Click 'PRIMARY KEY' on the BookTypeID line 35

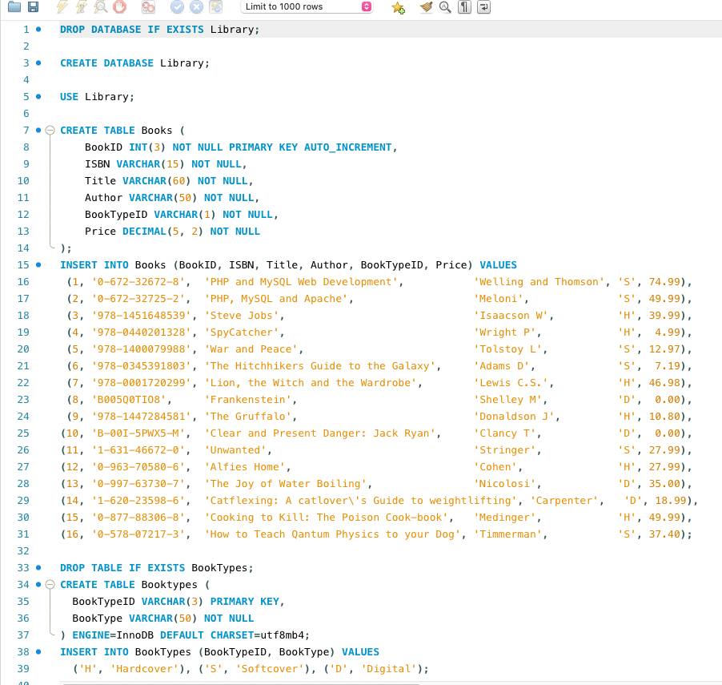coord(244,602)
